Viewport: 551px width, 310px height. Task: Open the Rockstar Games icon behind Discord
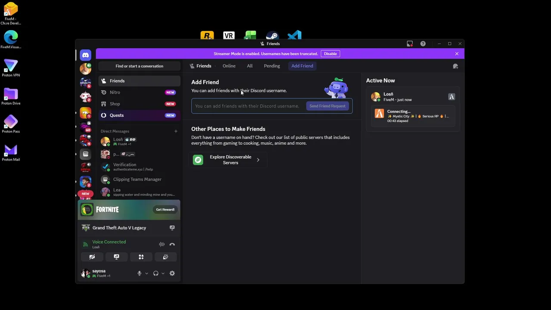[x=207, y=35]
